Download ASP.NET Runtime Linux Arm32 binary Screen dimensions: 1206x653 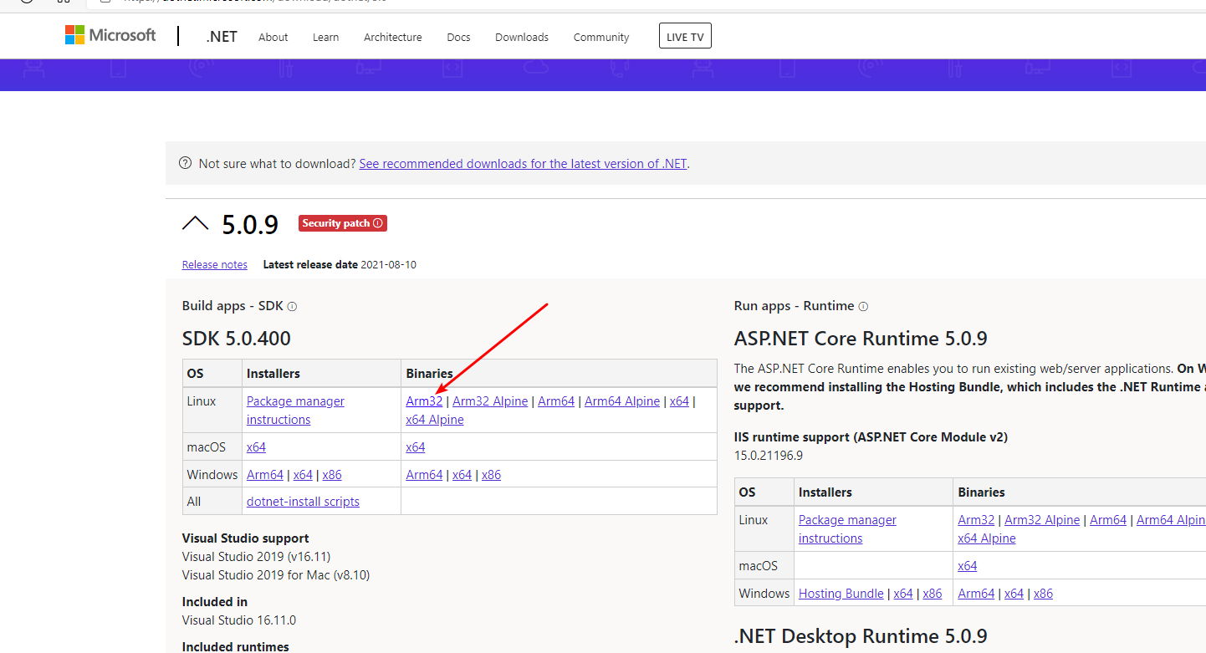(976, 520)
